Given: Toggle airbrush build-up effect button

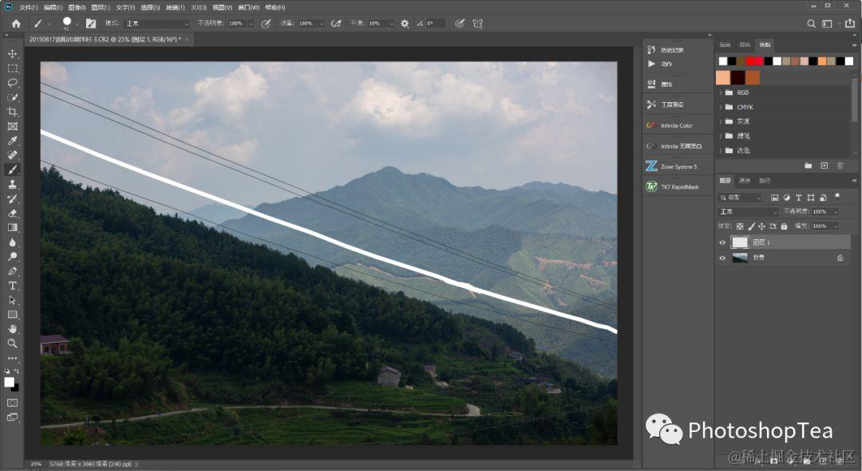Looking at the screenshot, I should pyautogui.click(x=336, y=24).
